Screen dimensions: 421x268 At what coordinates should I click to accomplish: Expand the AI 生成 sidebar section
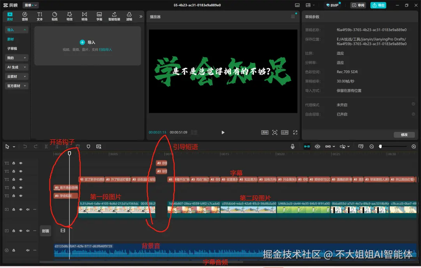coord(17,67)
